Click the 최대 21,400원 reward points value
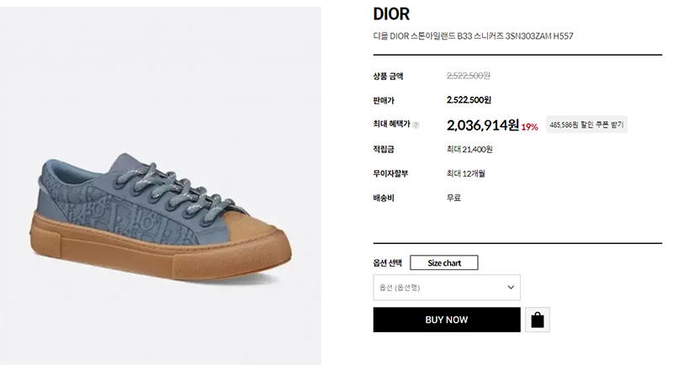 point(469,149)
